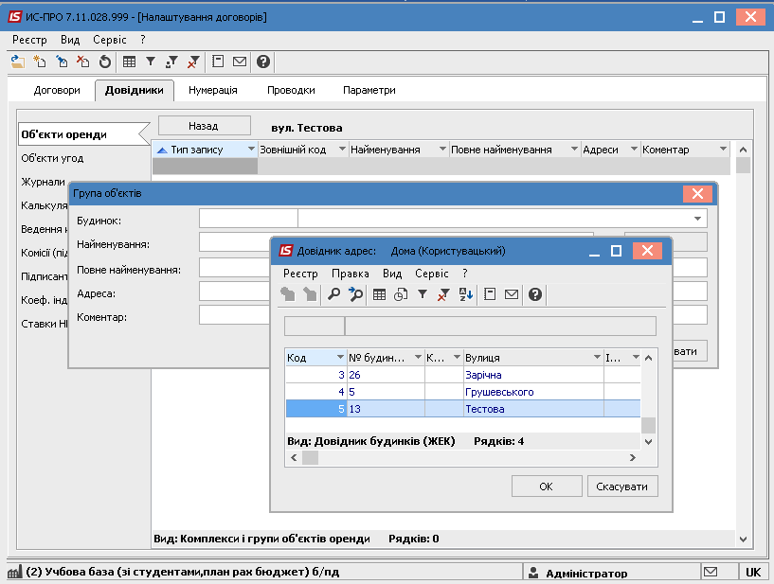Click the delete record icon in main toolbar

pyautogui.click(x=83, y=62)
